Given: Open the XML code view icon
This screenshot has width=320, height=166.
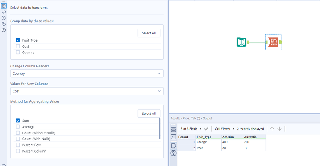Looking at the screenshot, I should click(x=4, y=12).
